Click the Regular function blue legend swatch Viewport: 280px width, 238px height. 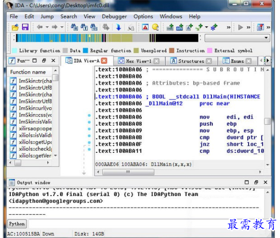[85, 51]
